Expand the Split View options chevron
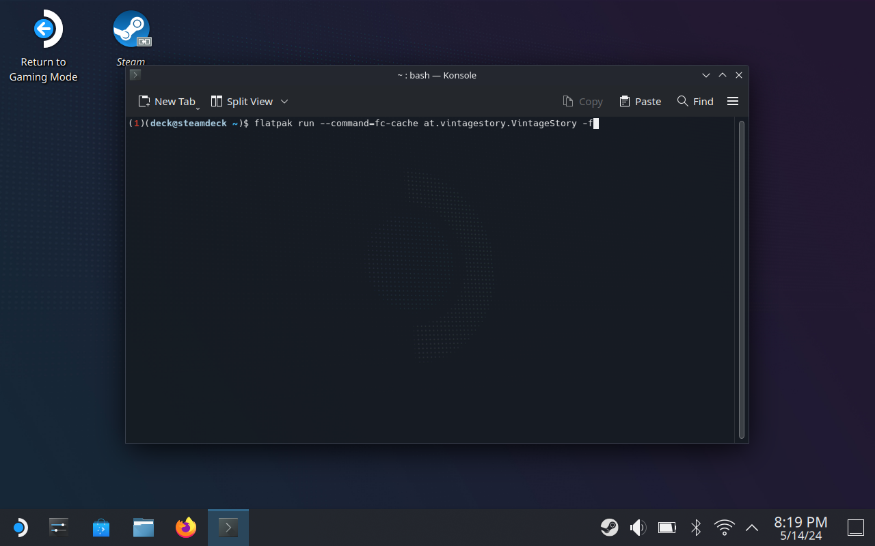 coord(284,101)
